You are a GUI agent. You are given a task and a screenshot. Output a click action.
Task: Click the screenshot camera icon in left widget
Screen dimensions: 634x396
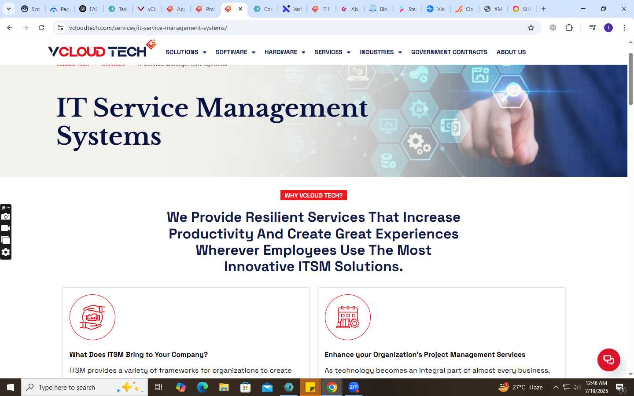click(x=6, y=216)
